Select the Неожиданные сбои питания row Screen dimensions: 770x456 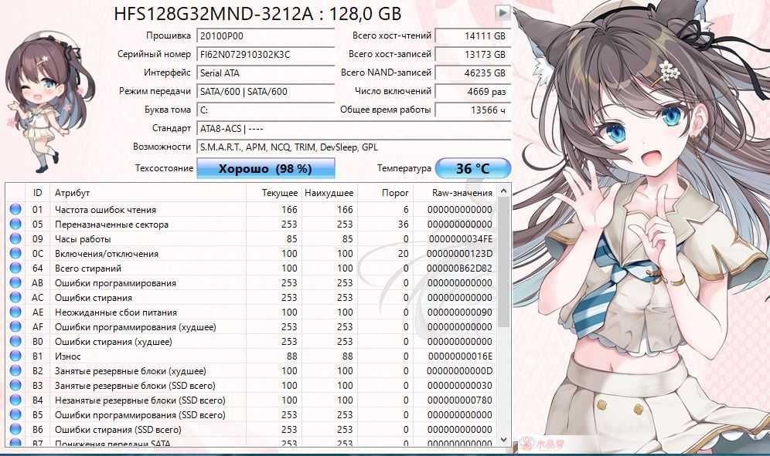(251, 312)
